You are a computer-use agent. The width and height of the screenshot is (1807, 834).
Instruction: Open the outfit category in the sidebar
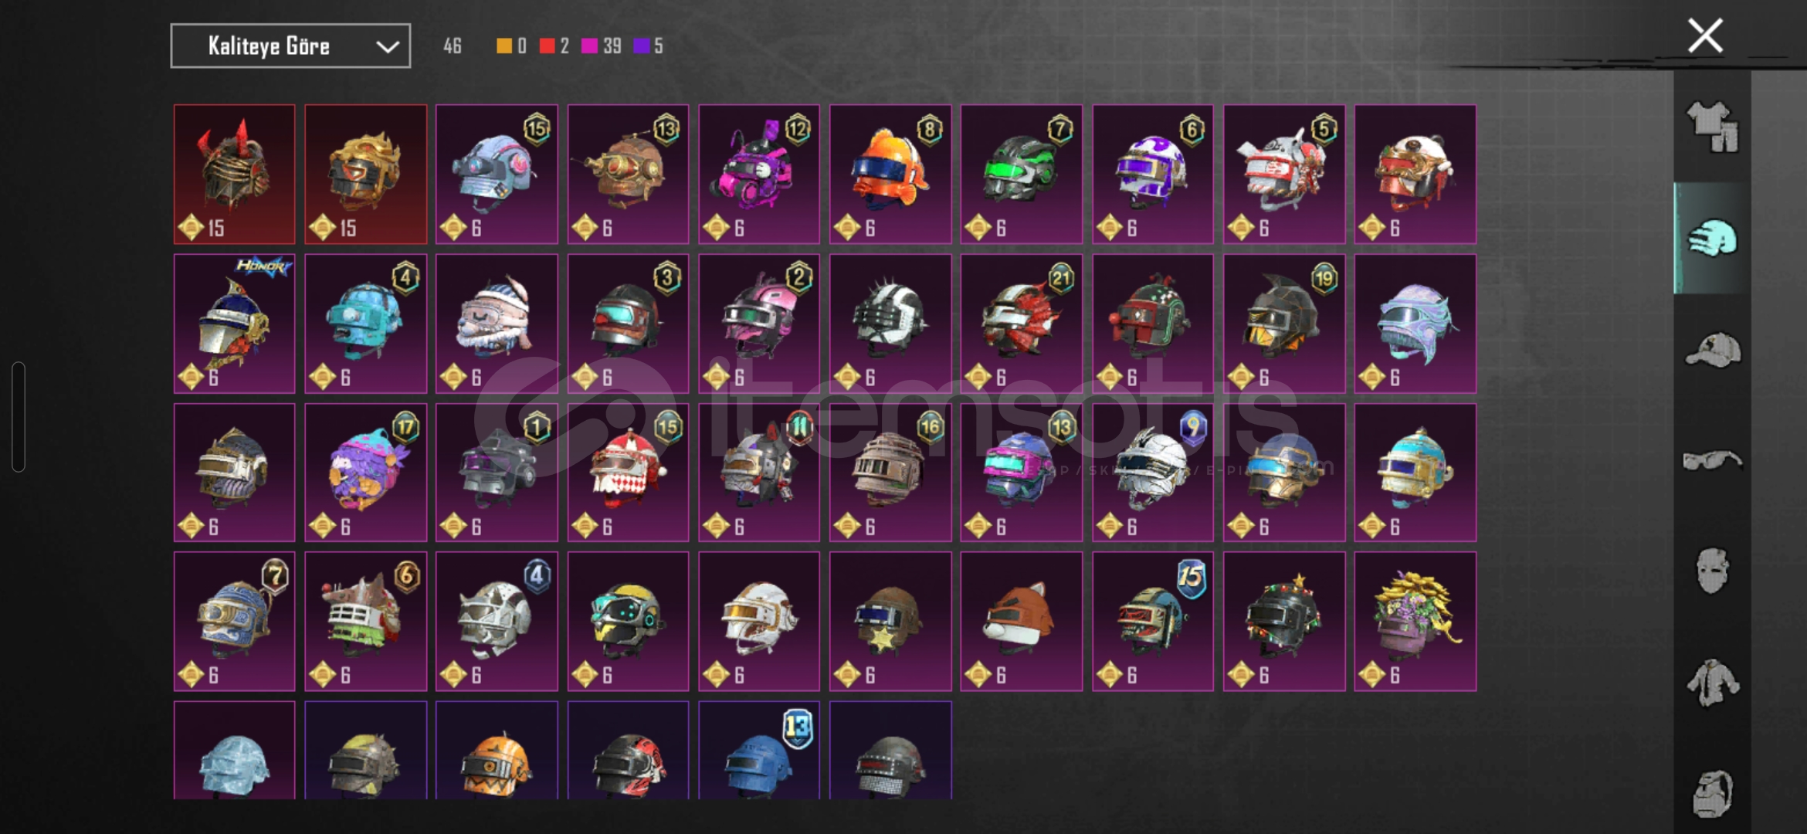tap(1712, 127)
